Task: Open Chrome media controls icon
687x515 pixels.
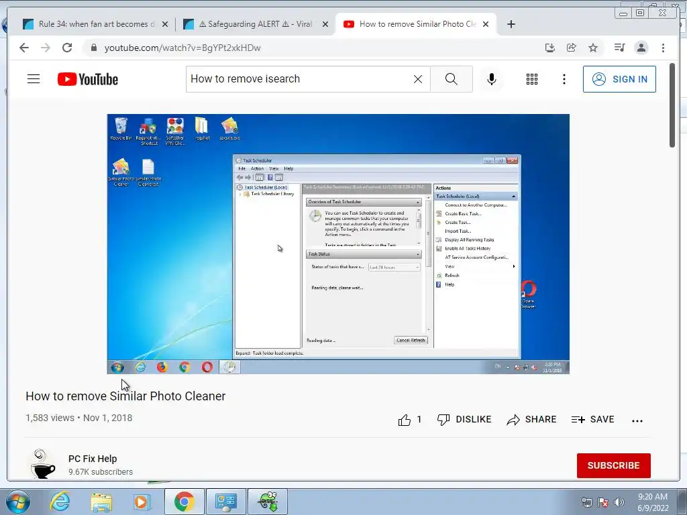Action: [619, 48]
